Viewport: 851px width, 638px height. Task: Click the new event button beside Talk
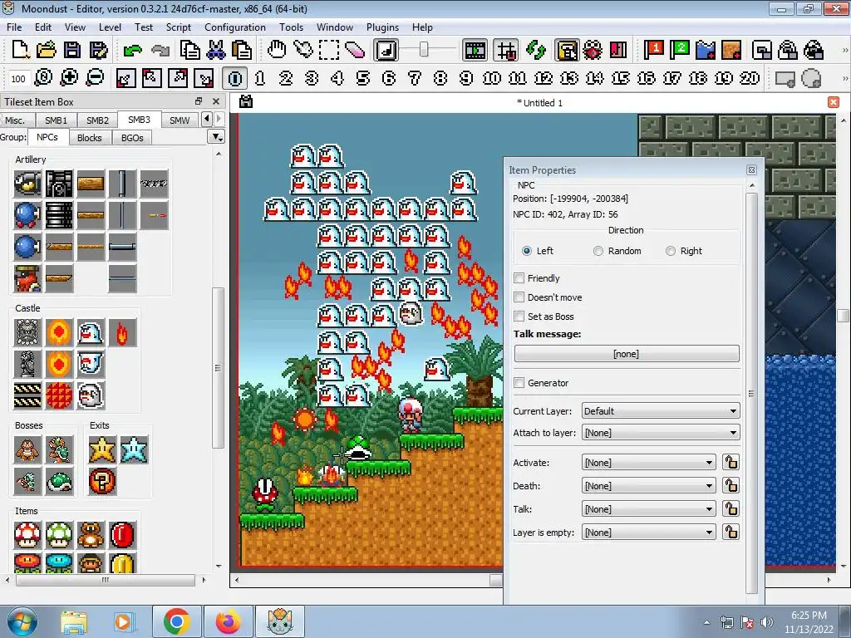click(730, 509)
